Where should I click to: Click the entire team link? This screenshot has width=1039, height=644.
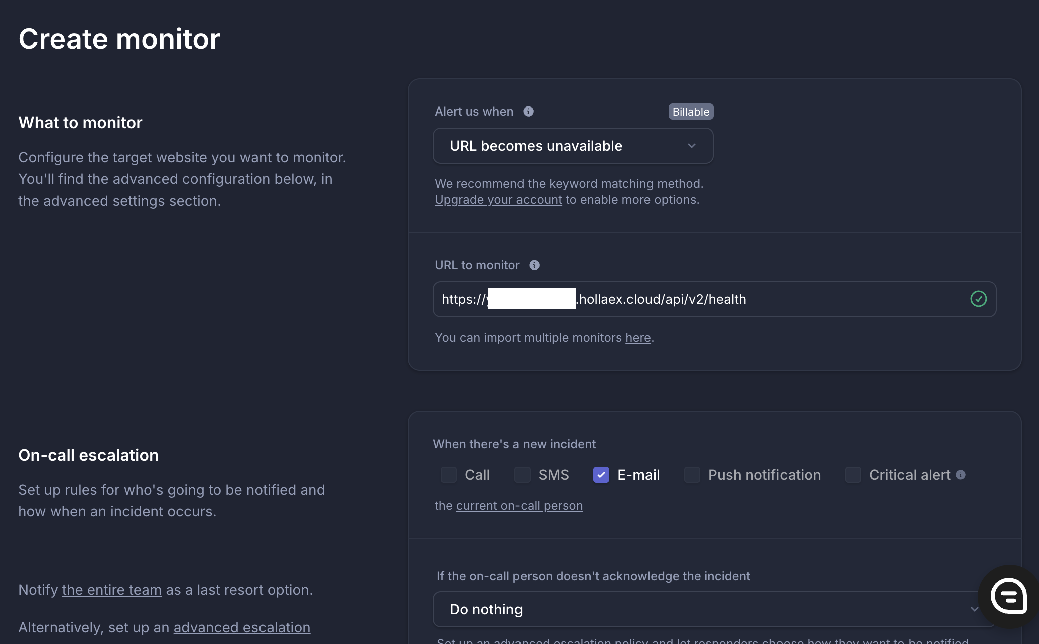111,590
